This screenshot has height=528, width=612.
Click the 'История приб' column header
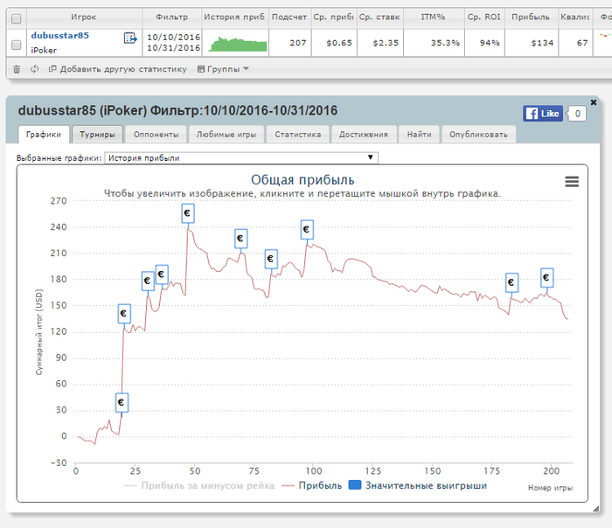click(234, 17)
